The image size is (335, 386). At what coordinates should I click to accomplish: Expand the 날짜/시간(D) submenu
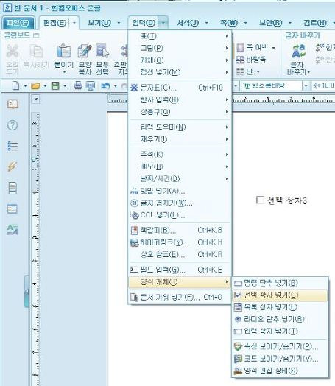tap(180, 179)
